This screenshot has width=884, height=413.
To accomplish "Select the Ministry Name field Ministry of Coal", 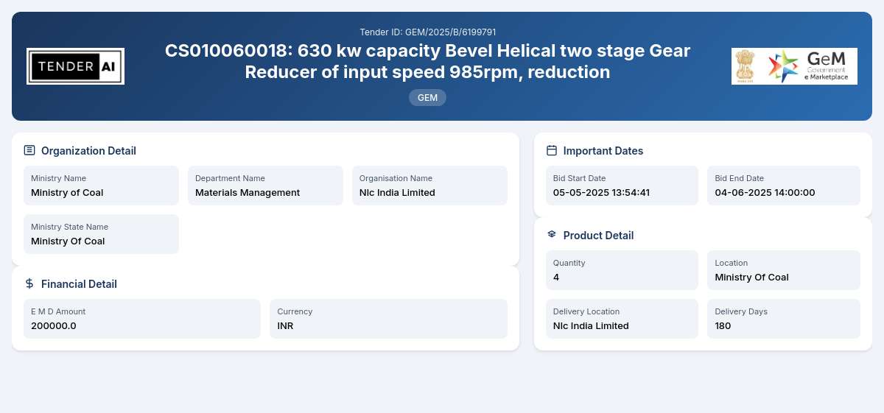I will (101, 186).
